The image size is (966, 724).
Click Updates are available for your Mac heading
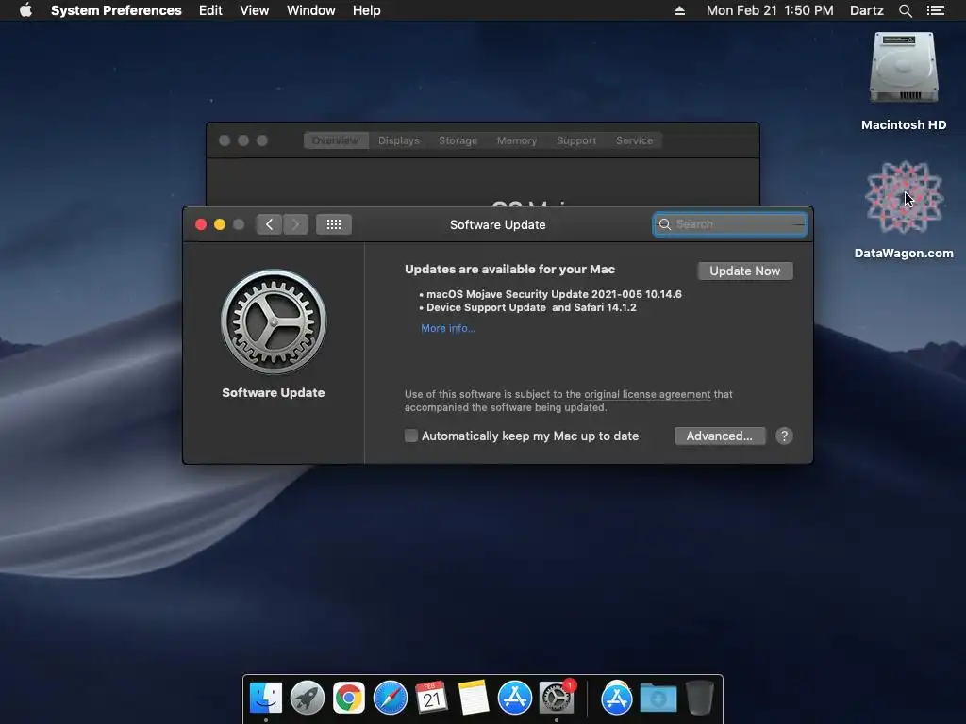509,269
